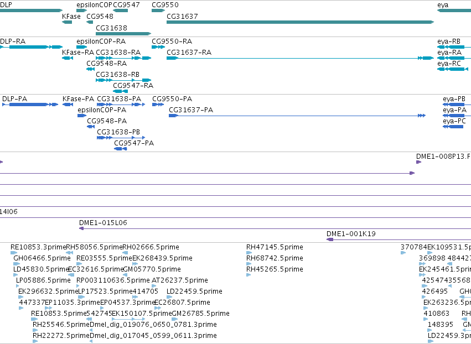Select the DME1-008P13.F clone label

443,157
